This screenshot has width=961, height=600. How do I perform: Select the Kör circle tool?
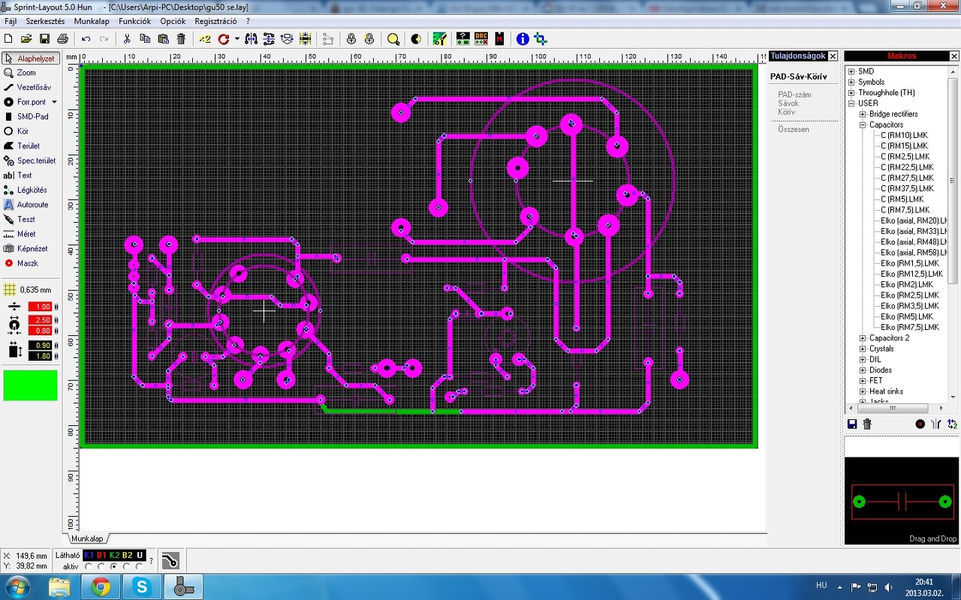coord(17,131)
